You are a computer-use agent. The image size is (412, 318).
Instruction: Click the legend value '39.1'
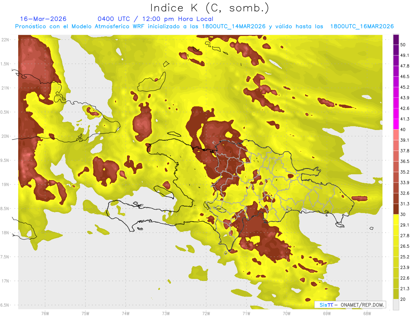tap(404, 140)
